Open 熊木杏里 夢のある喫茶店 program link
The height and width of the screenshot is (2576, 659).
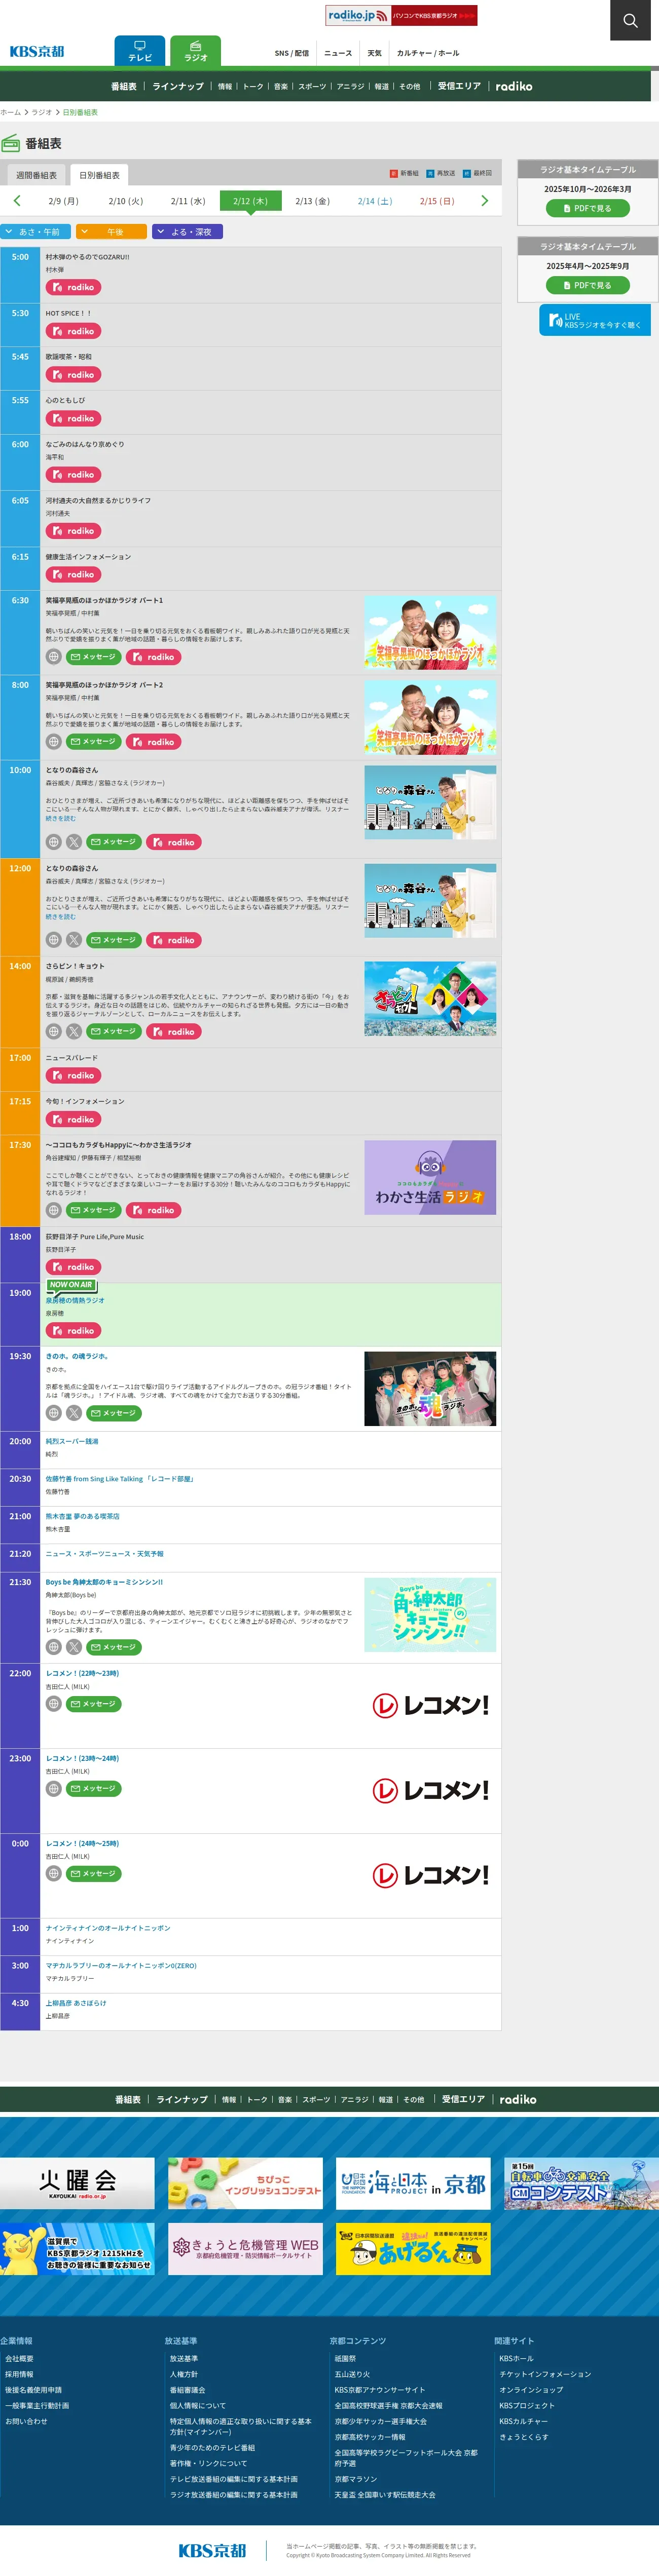click(82, 1516)
